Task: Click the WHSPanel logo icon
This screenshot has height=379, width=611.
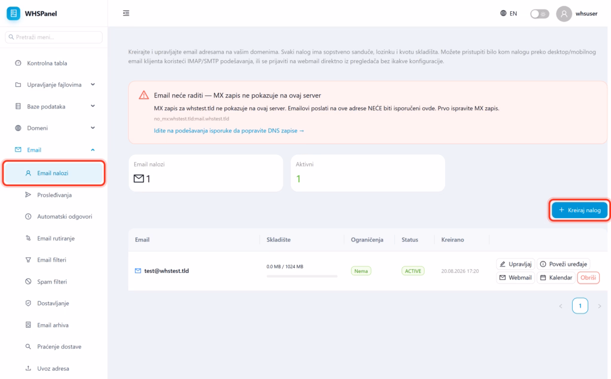Action: click(x=13, y=13)
